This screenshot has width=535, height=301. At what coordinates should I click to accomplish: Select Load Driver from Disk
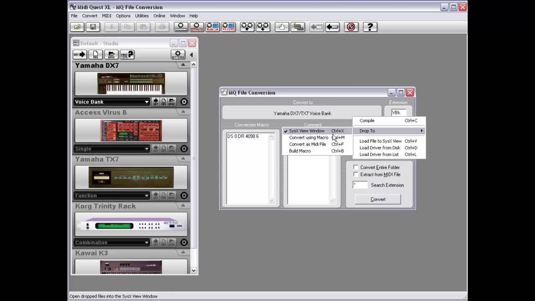[x=389, y=148]
